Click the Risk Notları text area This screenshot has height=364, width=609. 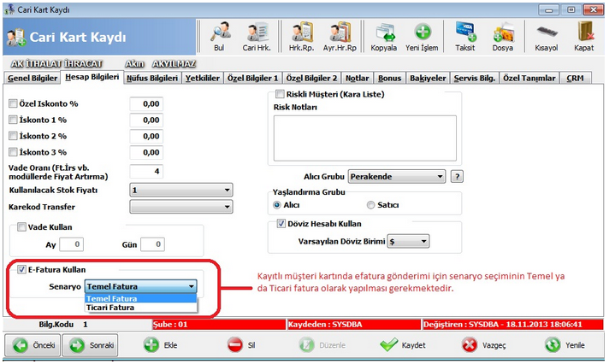tap(365, 138)
